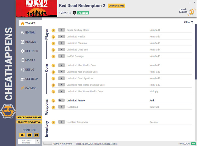Click info icon for Unlimited Dead Eye
The width and height of the screenshot is (197, 146).
coord(53,50)
